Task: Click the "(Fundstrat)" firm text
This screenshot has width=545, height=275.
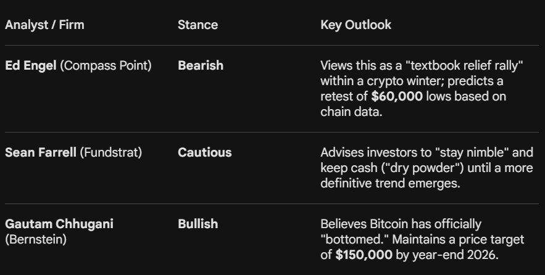Action: (111, 152)
